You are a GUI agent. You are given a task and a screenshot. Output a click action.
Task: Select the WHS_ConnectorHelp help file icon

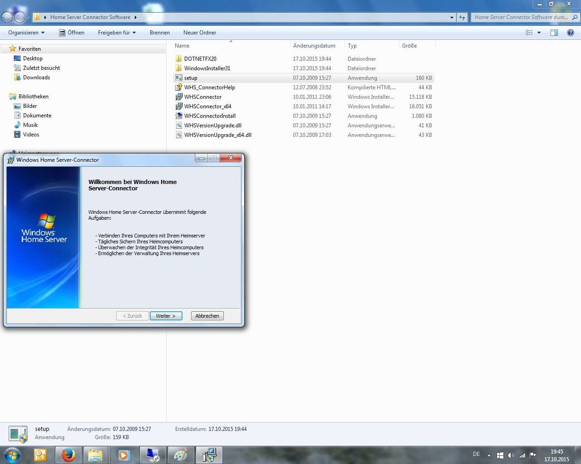coord(179,87)
